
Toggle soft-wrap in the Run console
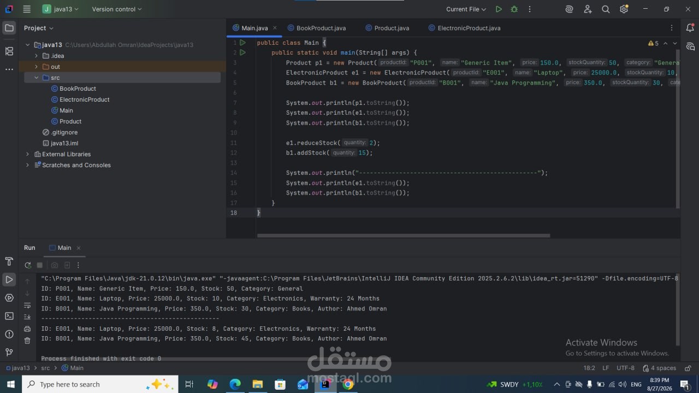[x=27, y=305]
